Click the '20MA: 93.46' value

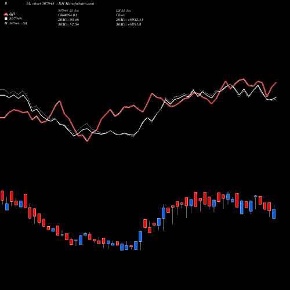point(68,20)
